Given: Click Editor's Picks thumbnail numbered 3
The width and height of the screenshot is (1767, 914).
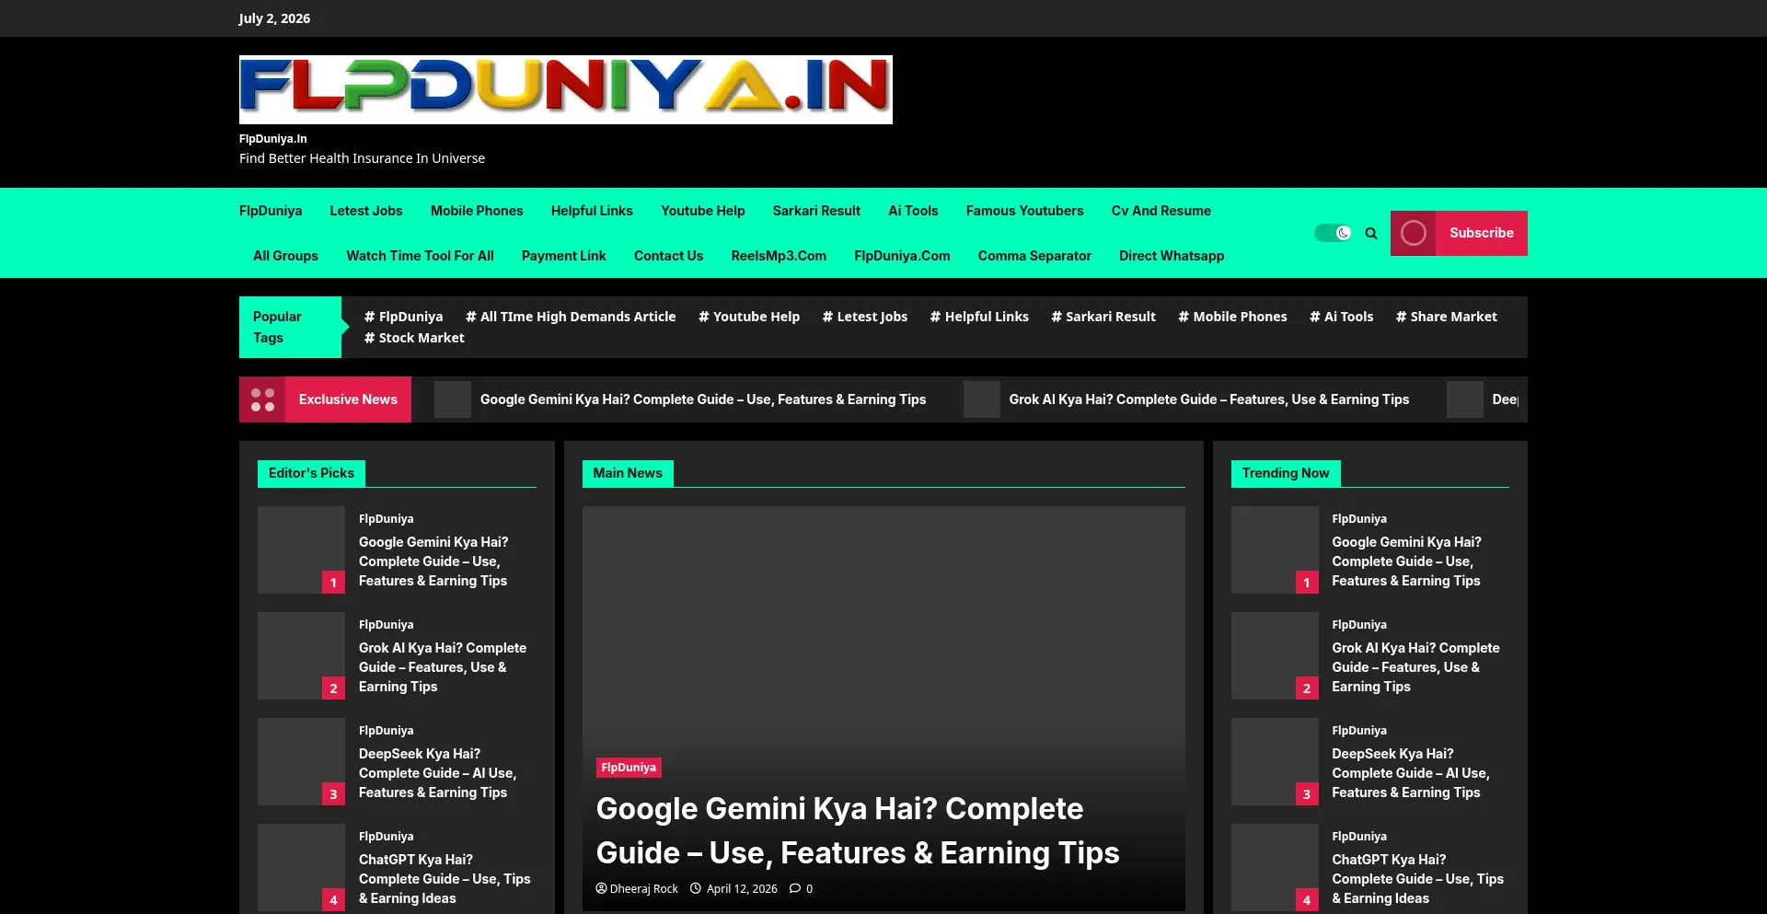Looking at the screenshot, I should (x=301, y=761).
